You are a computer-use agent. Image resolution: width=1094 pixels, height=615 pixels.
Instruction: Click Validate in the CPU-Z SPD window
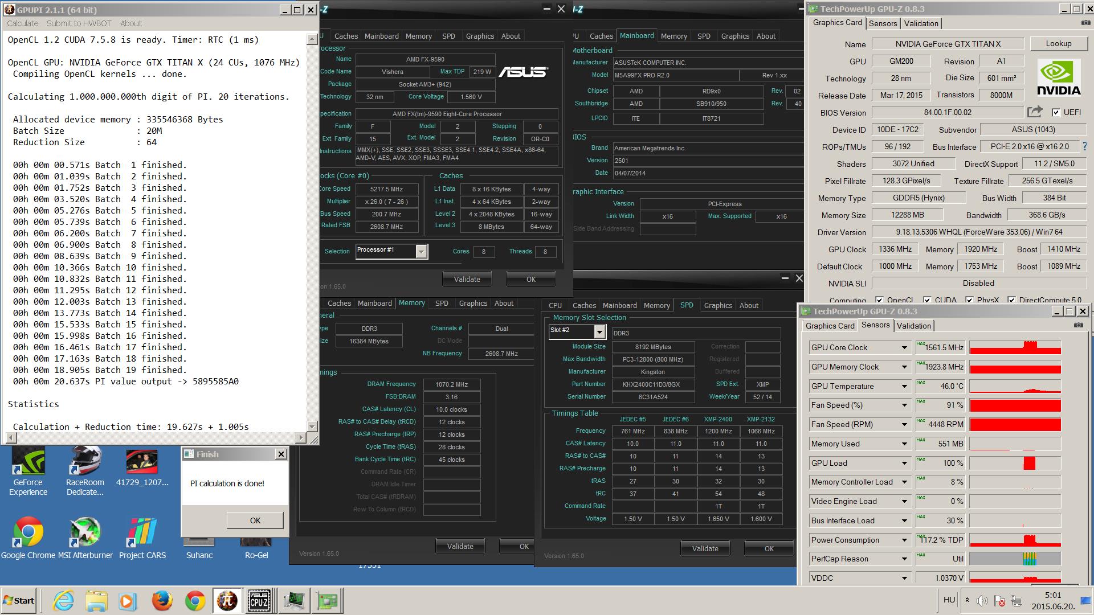click(x=705, y=548)
